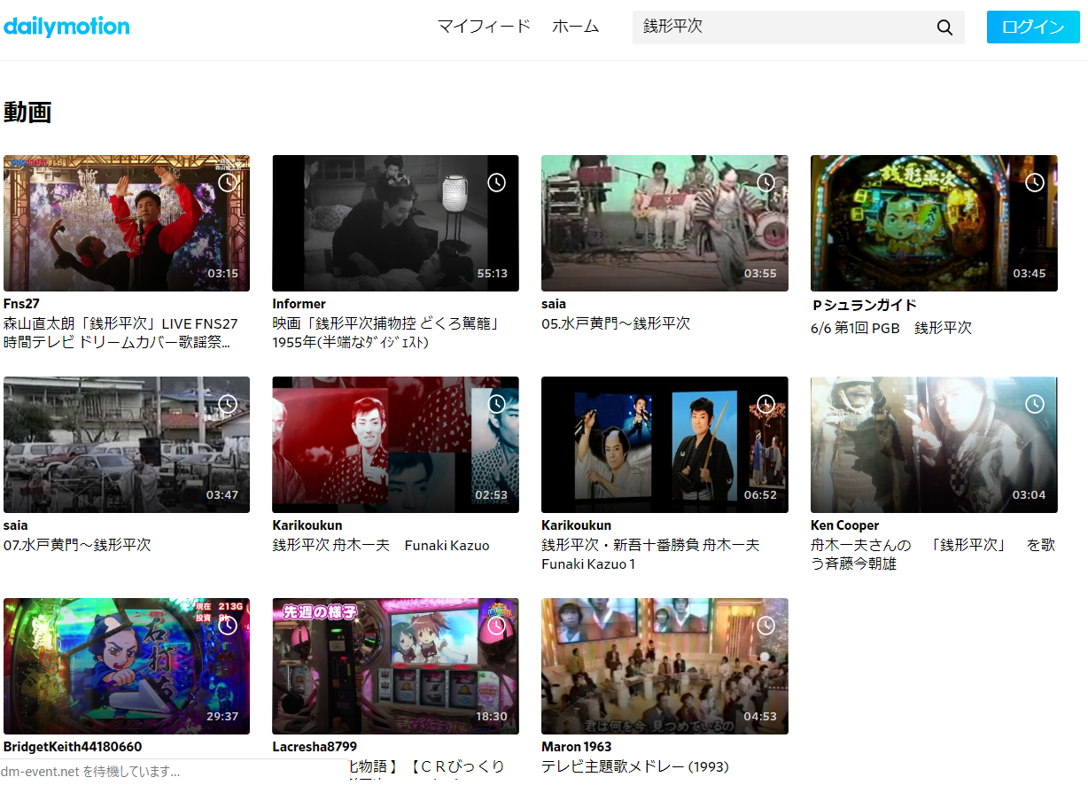
Task: Click watch later clock on Lacresha8799 video
Action: [496, 625]
